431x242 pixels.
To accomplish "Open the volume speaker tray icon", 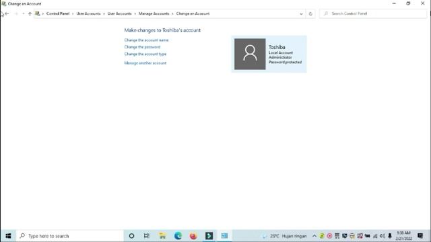I will [x=383, y=236].
